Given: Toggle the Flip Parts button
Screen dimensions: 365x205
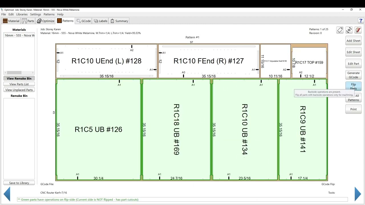Looking at the screenshot, I should pyautogui.click(x=353, y=86).
